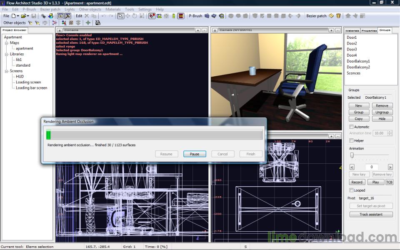The width and height of the screenshot is (400, 250).
Task: Toggle the multi-viewport layout button
Action: tap(60, 16)
